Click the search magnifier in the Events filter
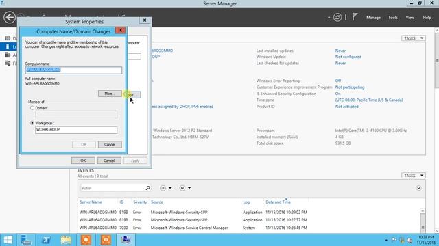This screenshot has height=246, width=439. pyautogui.click(x=147, y=188)
